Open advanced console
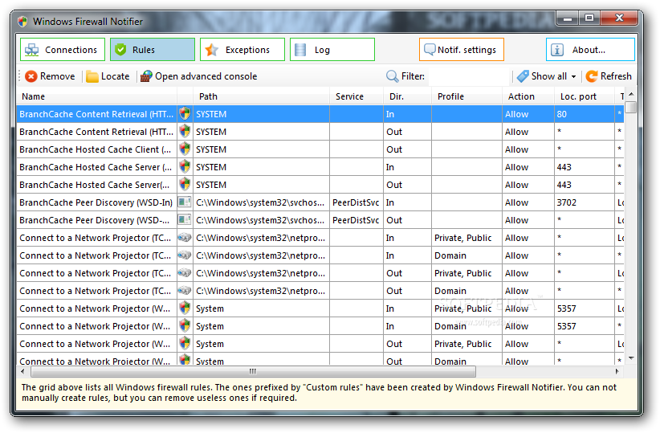The width and height of the screenshot is (660, 433). tap(198, 76)
